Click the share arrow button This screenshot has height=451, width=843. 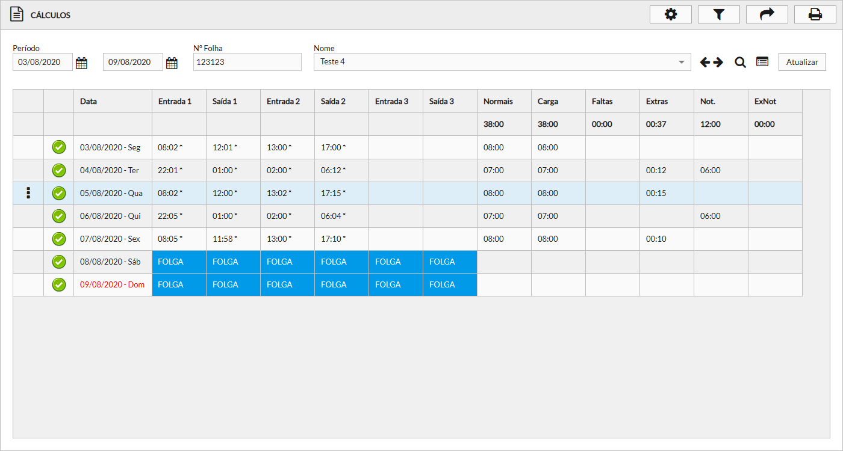click(767, 14)
